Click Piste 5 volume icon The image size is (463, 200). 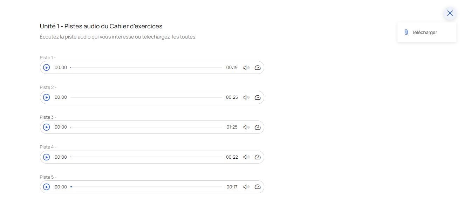coord(246,187)
